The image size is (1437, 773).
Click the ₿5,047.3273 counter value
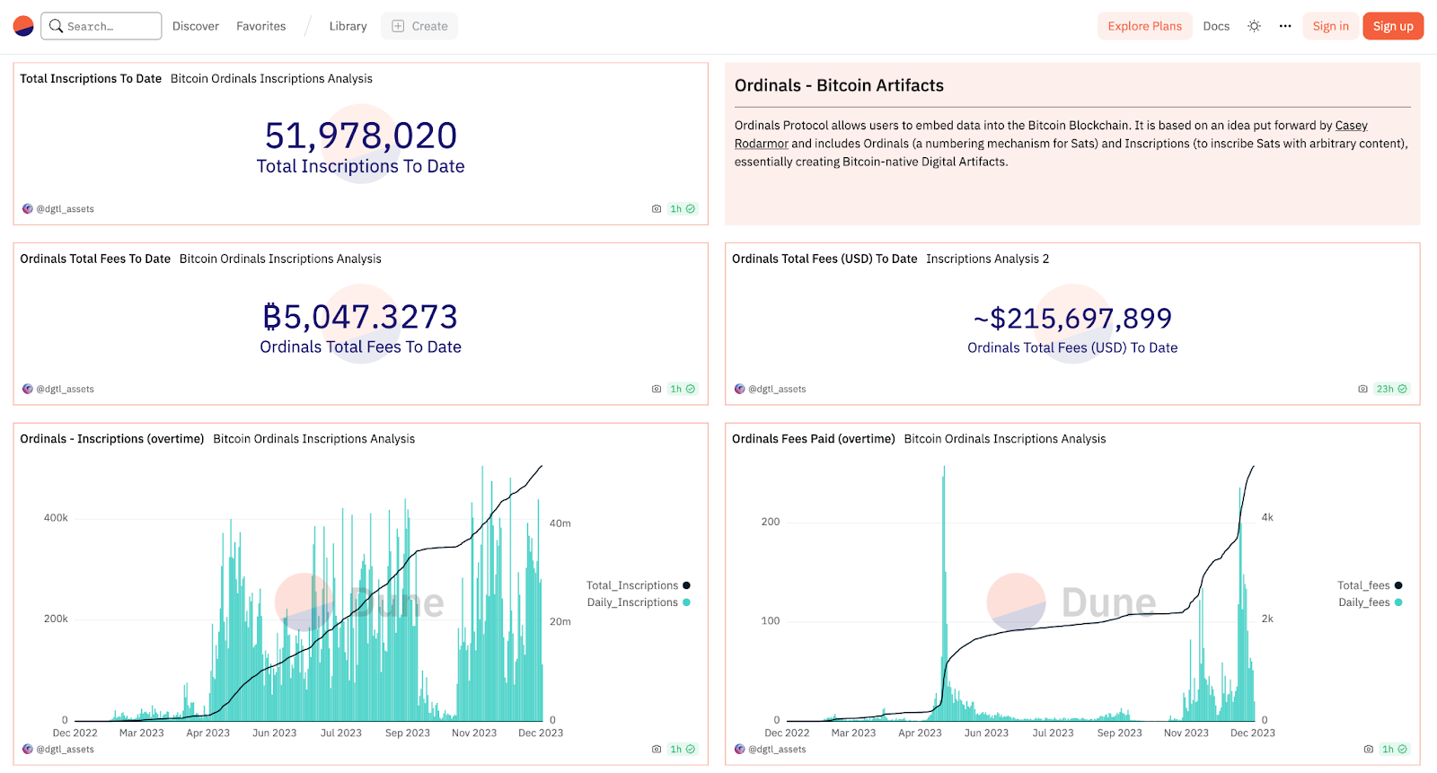coord(361,317)
